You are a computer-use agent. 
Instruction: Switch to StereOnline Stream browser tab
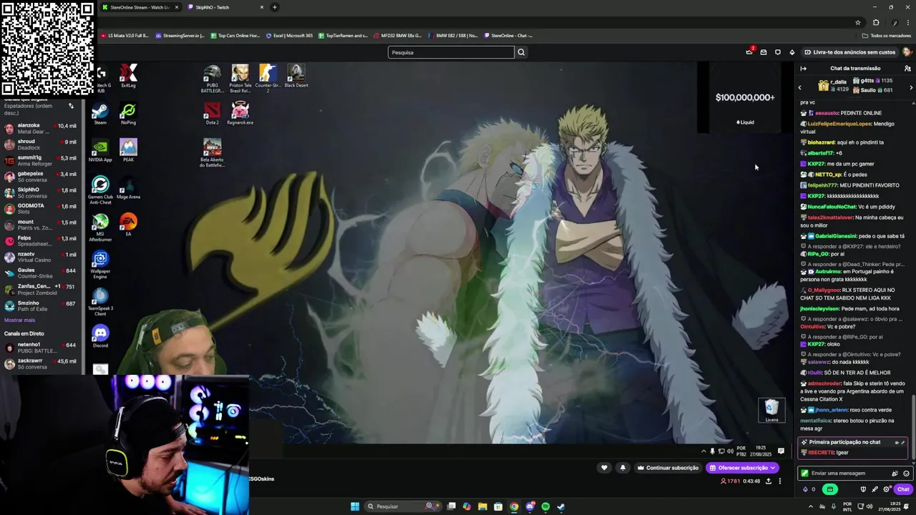[140, 7]
